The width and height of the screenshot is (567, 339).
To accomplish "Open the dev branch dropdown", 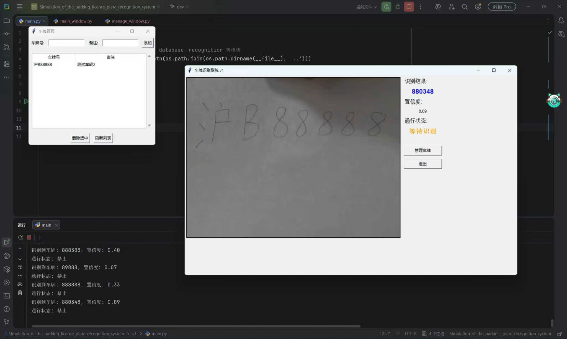I will [x=180, y=7].
